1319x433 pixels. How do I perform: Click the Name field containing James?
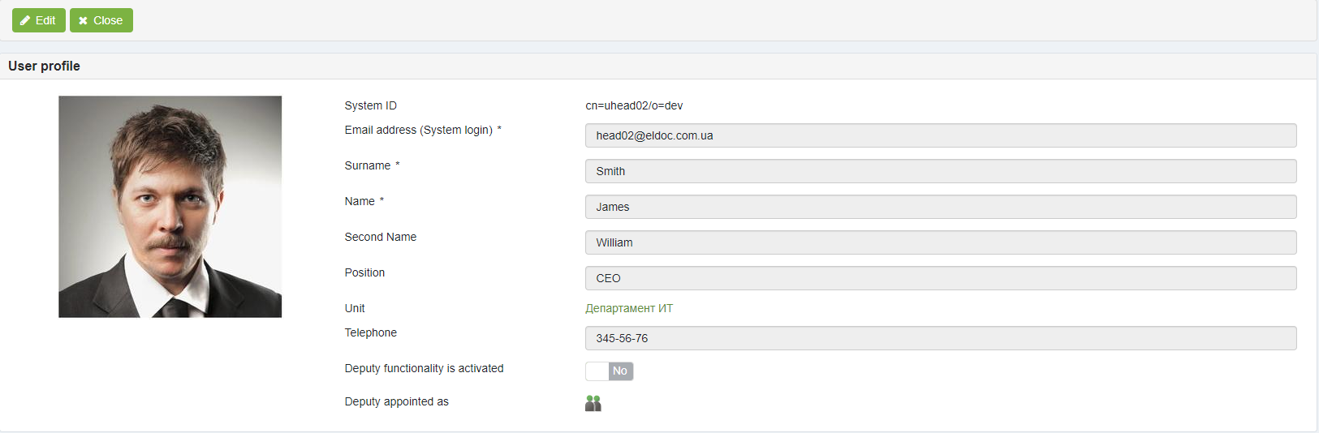(x=941, y=207)
